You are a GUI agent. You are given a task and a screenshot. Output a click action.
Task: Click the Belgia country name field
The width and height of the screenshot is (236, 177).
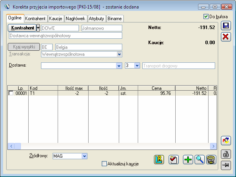89,47
